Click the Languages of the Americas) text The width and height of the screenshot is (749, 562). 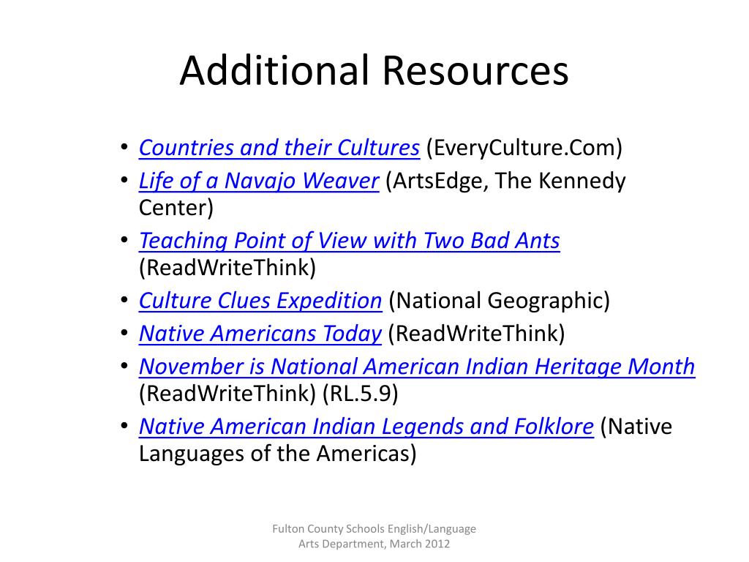(277, 454)
